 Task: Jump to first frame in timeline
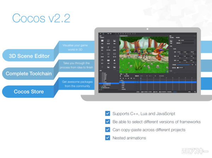(x=120, y=78)
